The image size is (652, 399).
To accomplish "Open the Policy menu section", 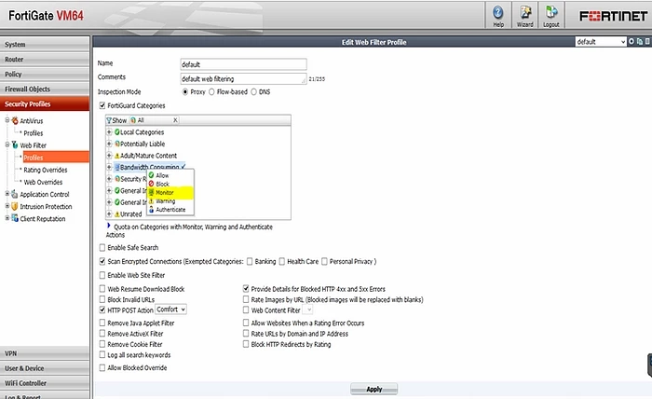I will (x=45, y=75).
